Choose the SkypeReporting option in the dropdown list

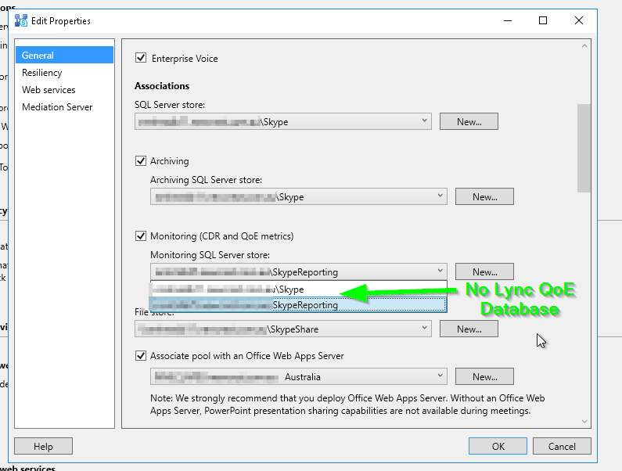[x=298, y=304]
